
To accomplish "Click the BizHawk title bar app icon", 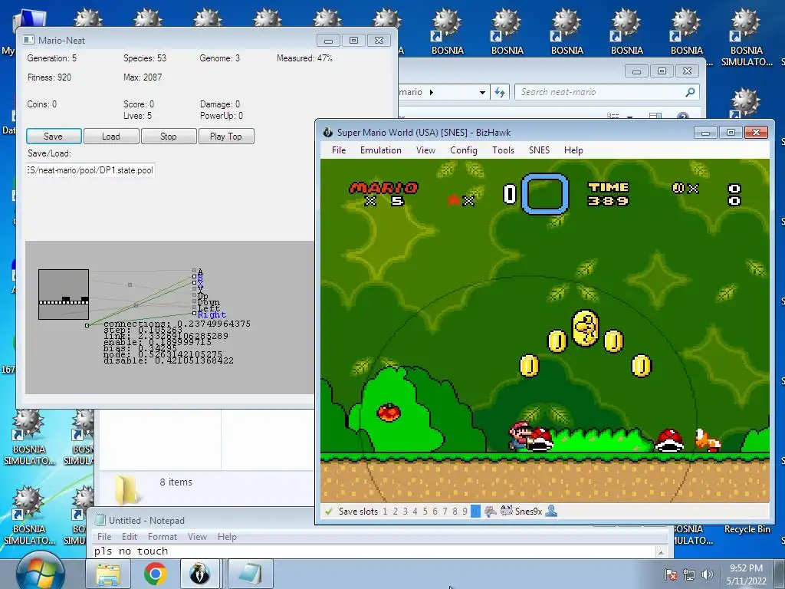I will coord(328,132).
